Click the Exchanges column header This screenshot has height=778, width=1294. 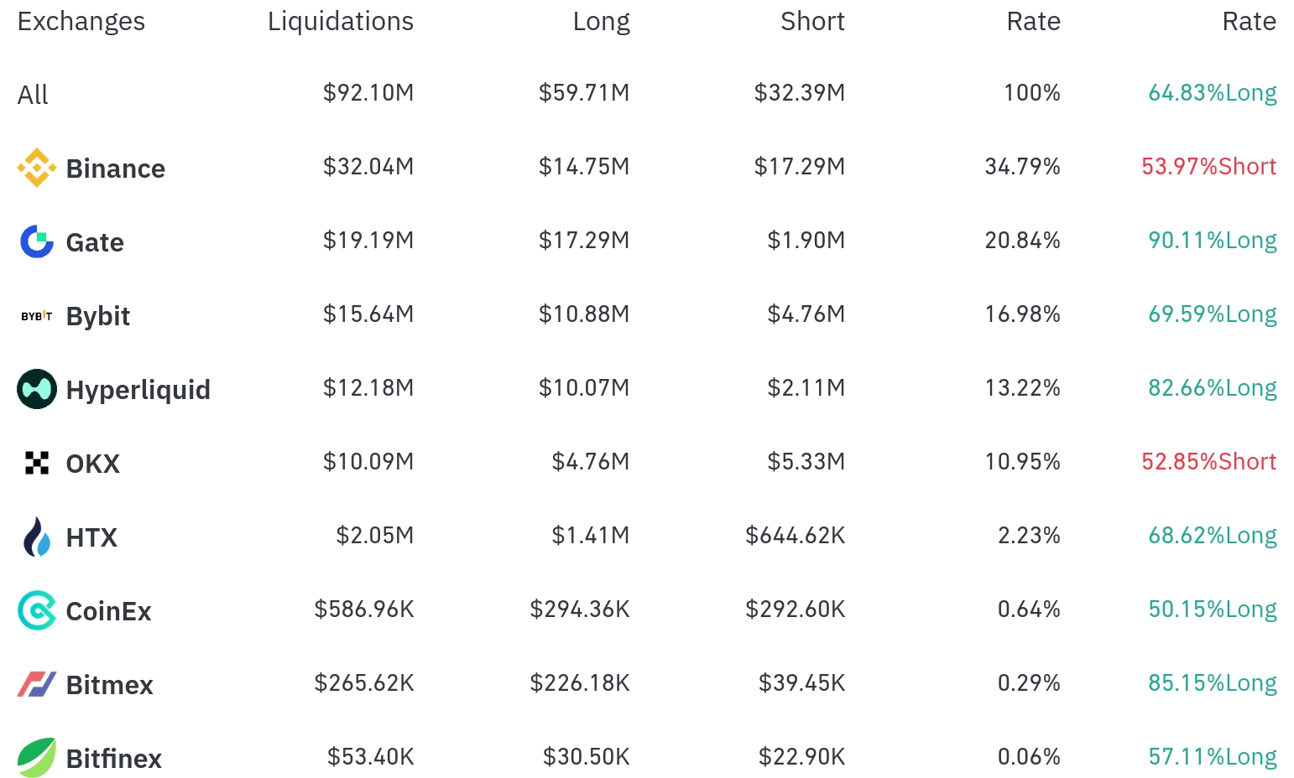pyautogui.click(x=81, y=21)
